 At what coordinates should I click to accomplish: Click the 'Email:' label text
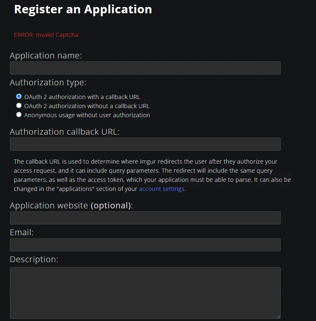(22, 232)
